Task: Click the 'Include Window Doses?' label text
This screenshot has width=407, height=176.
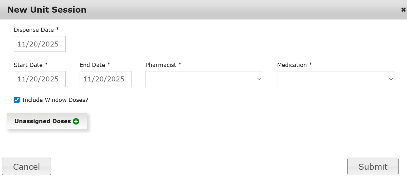Action: [x=55, y=100]
